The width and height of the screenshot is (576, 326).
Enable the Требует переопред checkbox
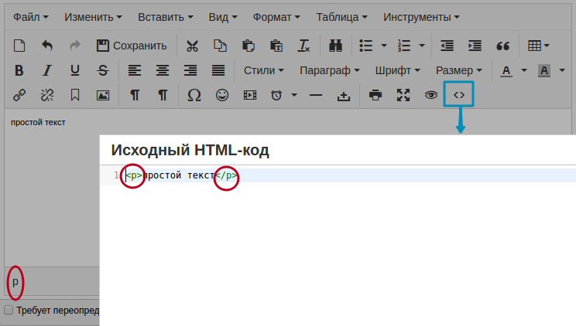9,311
